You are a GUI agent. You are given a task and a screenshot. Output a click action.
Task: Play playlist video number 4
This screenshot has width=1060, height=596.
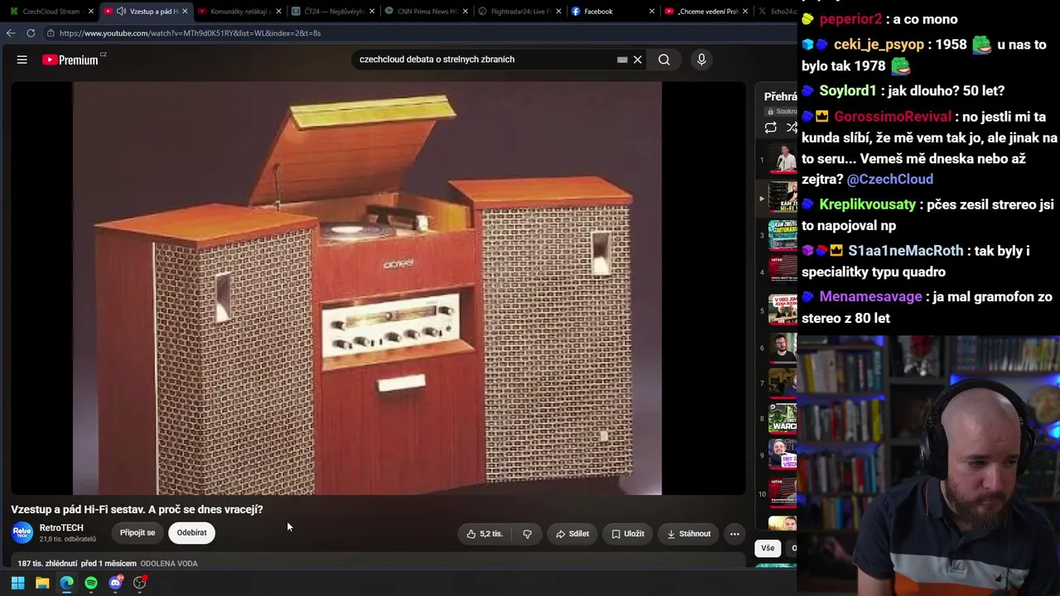[x=783, y=272]
